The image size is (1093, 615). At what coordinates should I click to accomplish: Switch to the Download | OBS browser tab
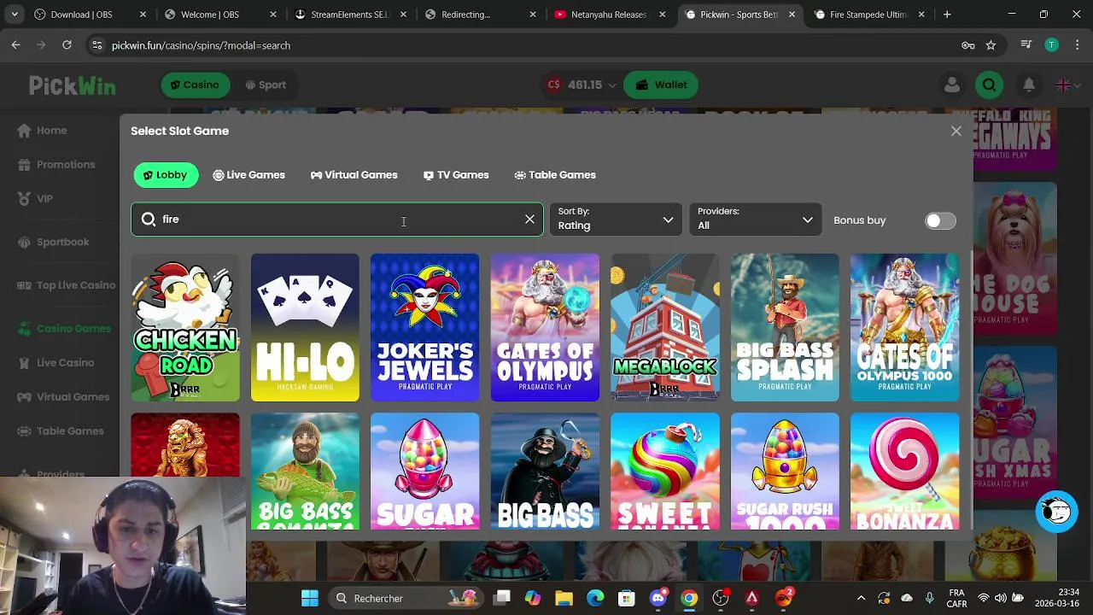click(90, 15)
